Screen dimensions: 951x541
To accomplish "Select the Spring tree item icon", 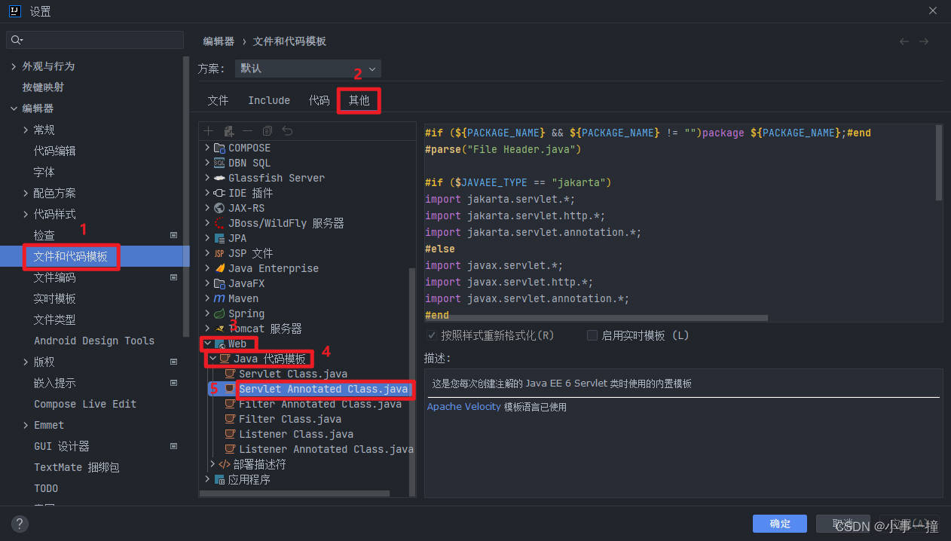I will (221, 313).
